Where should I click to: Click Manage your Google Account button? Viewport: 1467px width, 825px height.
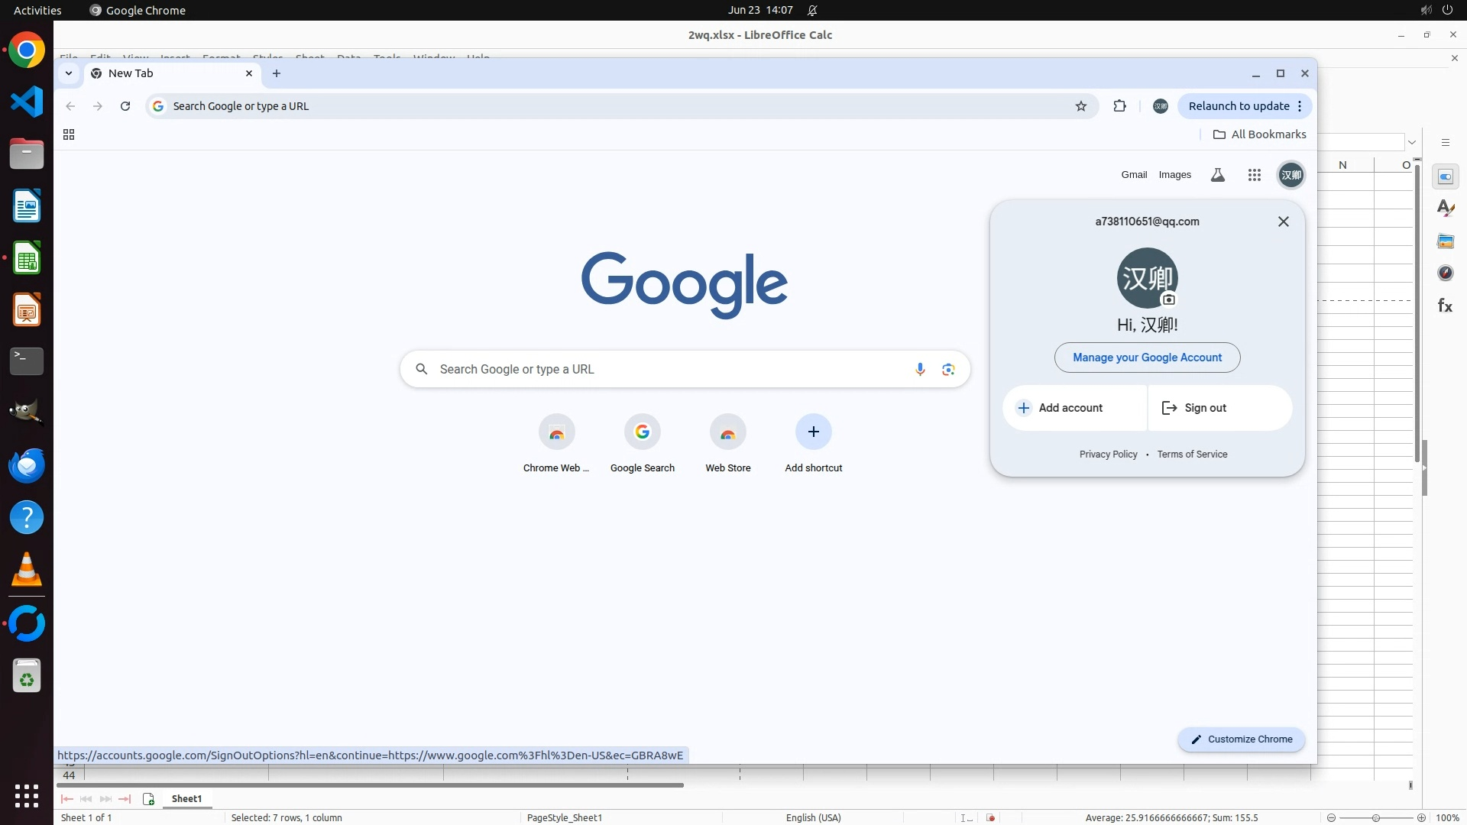click(x=1147, y=357)
